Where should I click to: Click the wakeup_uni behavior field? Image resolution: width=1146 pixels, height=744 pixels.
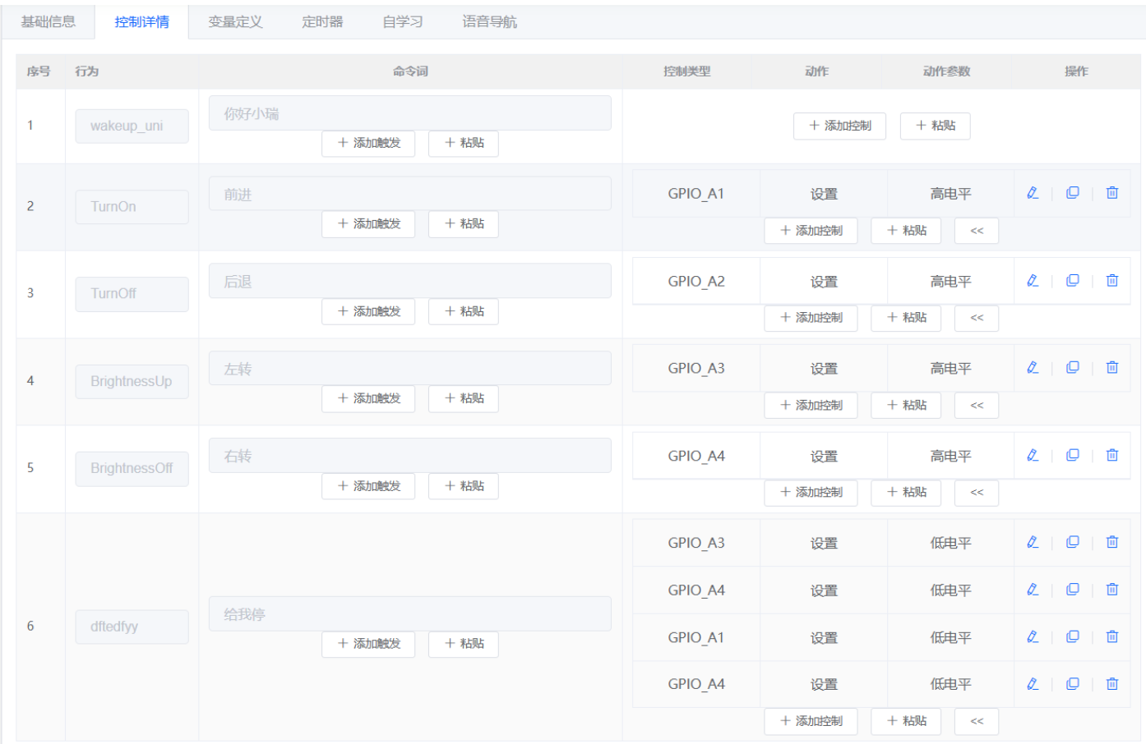[x=132, y=126]
